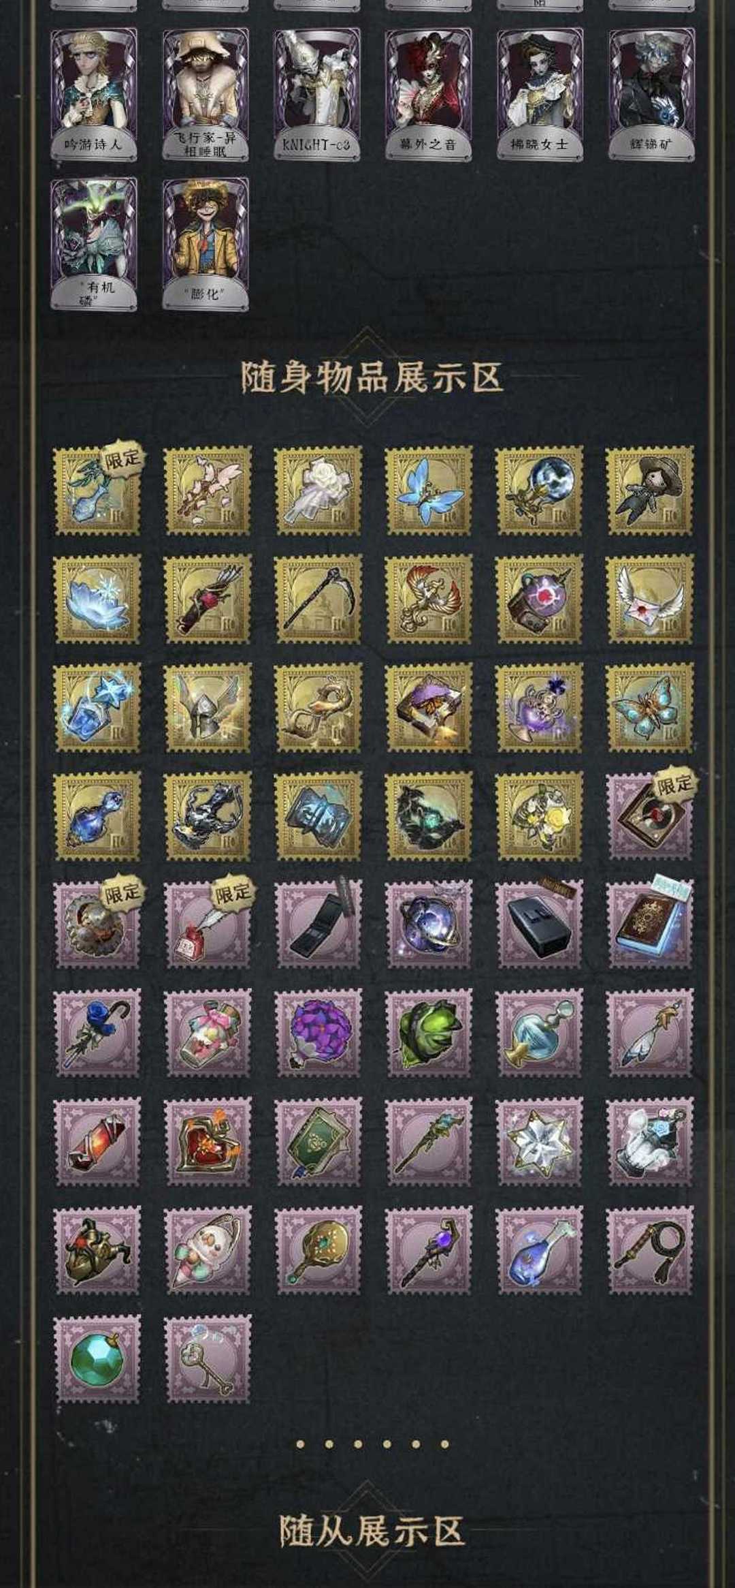View the "膨化" costume card

(206, 244)
